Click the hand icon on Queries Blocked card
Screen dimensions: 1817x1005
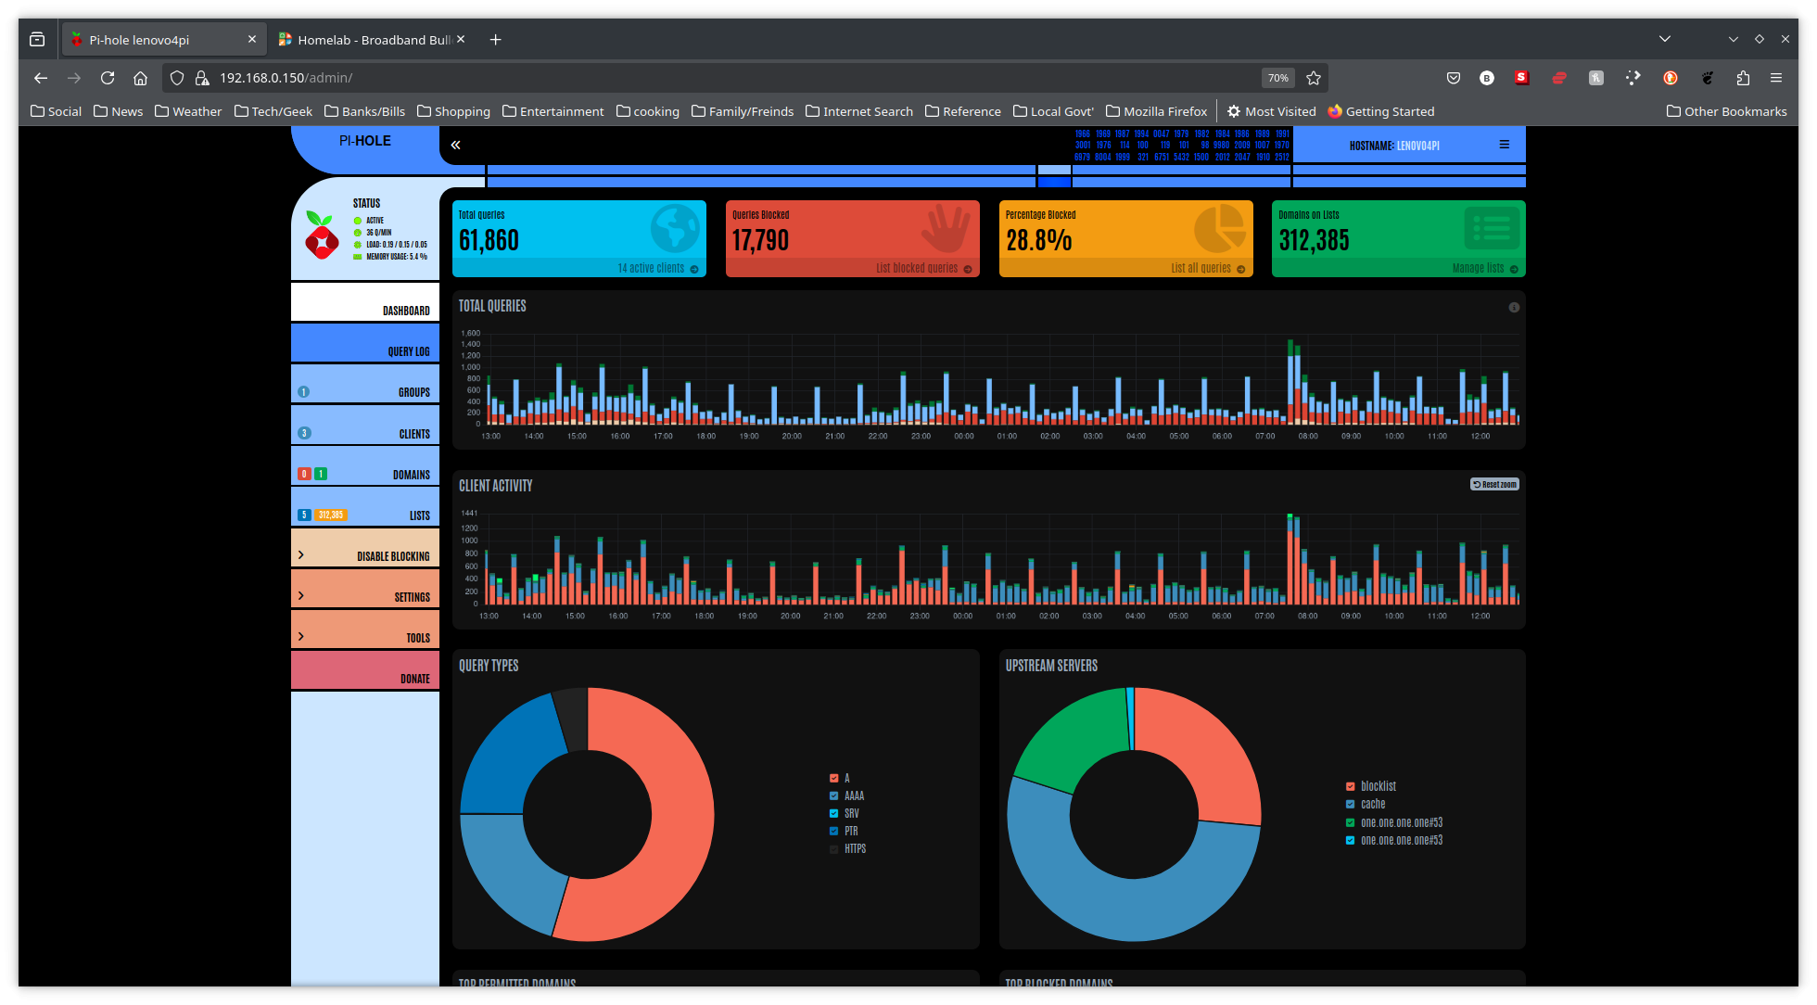click(x=947, y=228)
